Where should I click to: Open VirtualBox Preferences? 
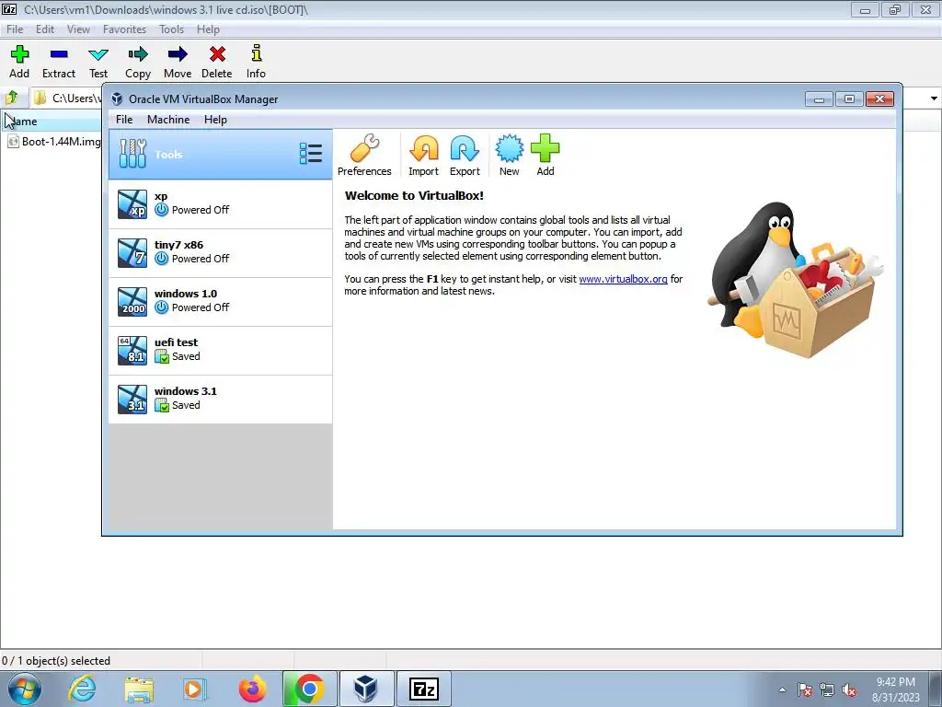coord(364,155)
